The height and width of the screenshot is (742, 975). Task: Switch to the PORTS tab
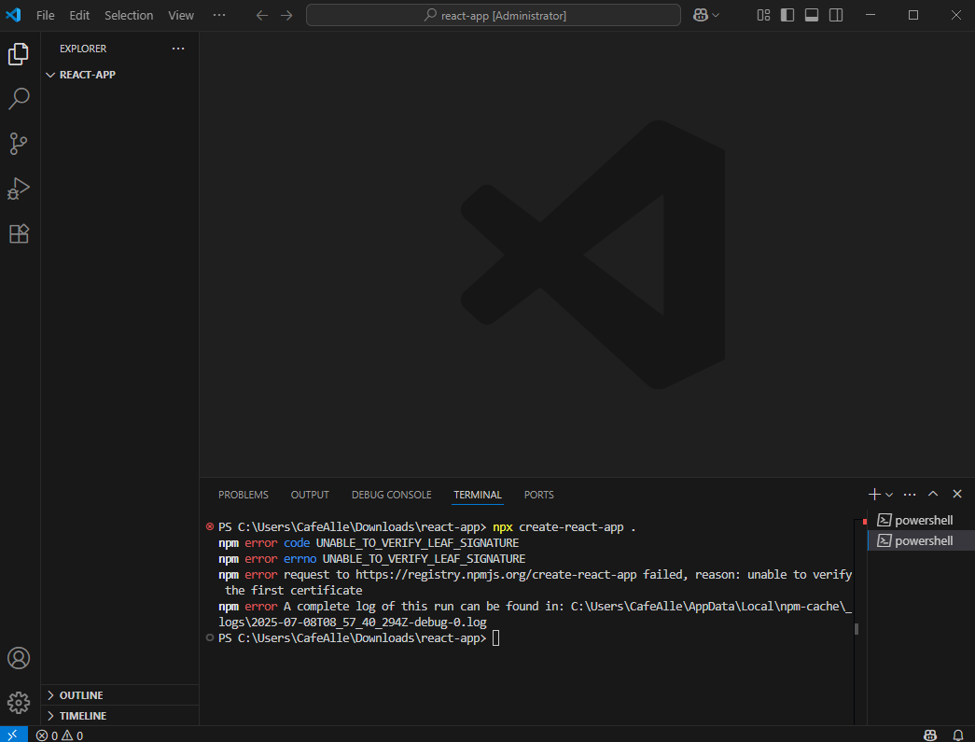(x=538, y=495)
